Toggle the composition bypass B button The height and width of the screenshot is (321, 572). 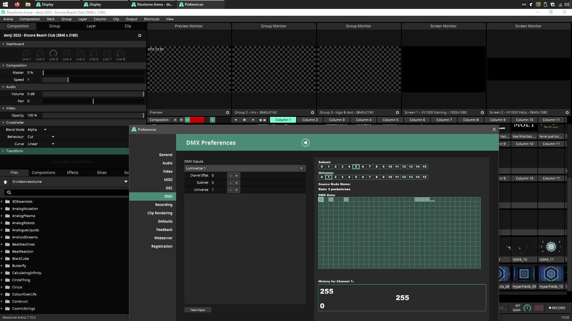(181, 120)
